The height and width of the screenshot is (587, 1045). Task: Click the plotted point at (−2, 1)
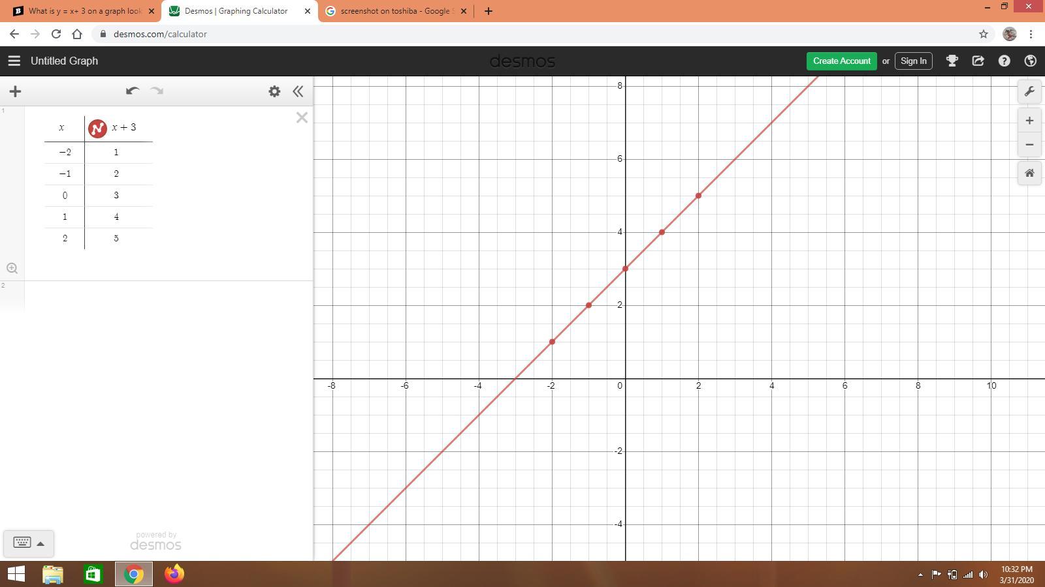coord(552,342)
